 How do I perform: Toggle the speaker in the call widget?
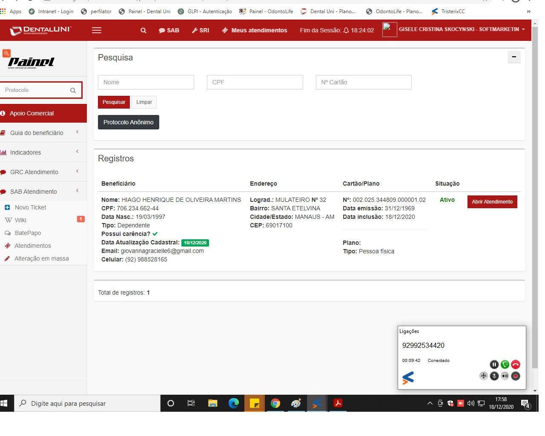pyautogui.click(x=505, y=376)
